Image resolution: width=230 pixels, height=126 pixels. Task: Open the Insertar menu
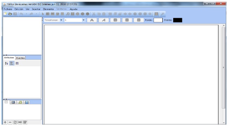pos(36,9)
